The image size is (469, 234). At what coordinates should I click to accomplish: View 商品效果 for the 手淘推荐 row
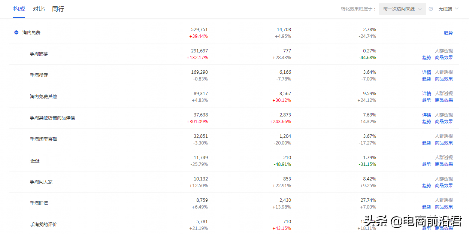444,58
